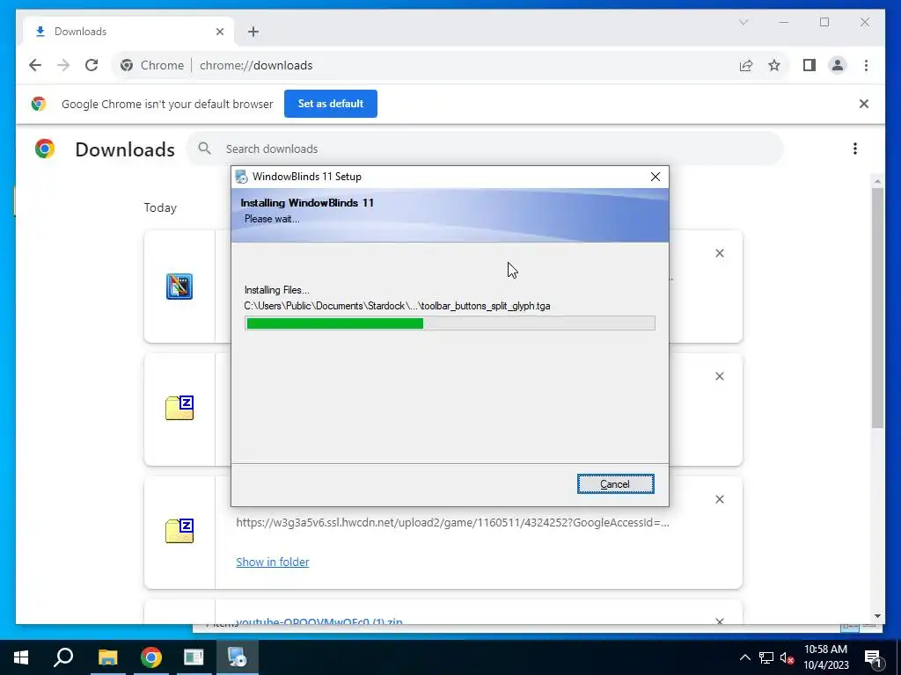Viewport: 901px width, 675px height.
Task: Click the Chrome back arrow
Action: click(x=35, y=65)
